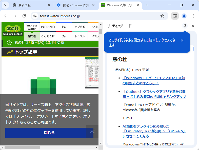The image size is (199, 150).
Task: Dismiss the blue side panel pin tooltip
Action: pos(182,40)
